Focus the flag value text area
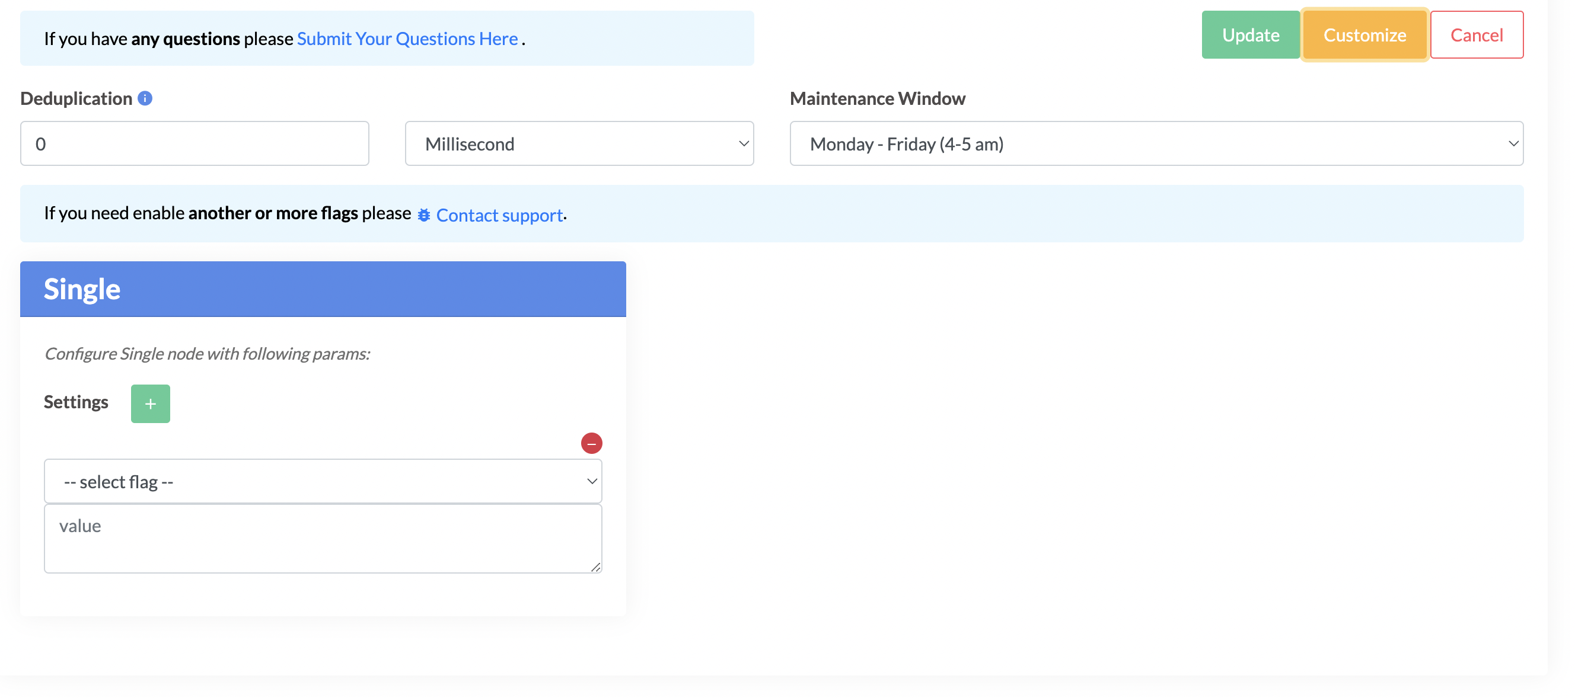 point(323,539)
